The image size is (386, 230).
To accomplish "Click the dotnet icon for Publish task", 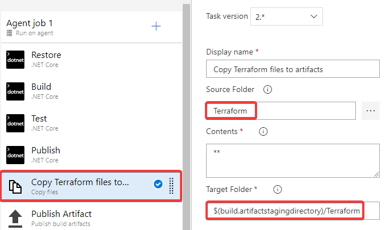I will (x=15, y=155).
